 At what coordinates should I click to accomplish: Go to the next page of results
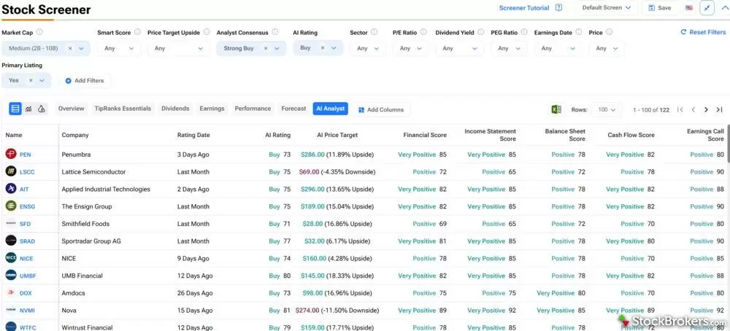click(706, 109)
